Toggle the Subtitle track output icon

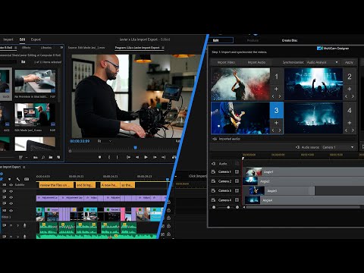coord(5,185)
